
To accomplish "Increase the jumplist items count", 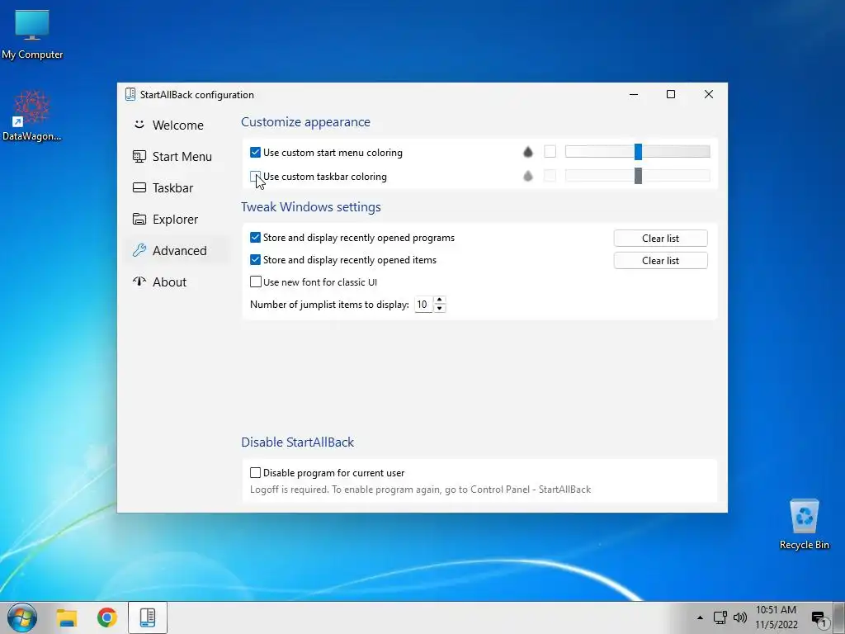I will coord(440,300).
